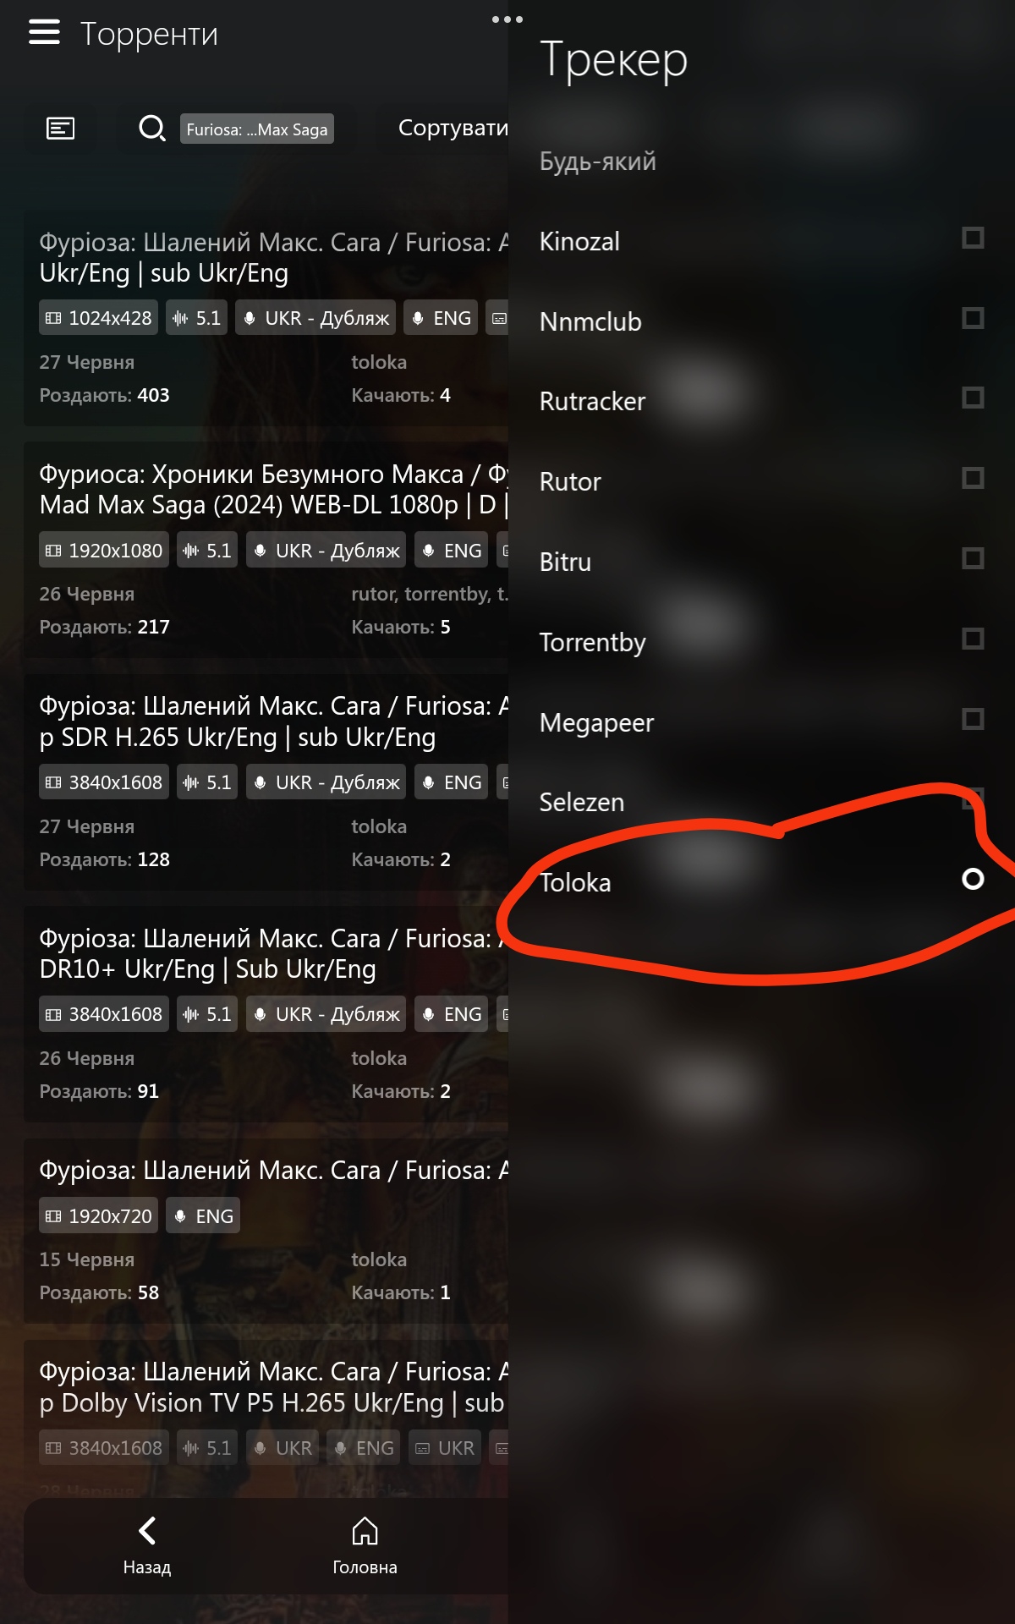1015x1624 pixels.
Task: Toggle the selected Toloka tracker indicator
Action: click(973, 880)
